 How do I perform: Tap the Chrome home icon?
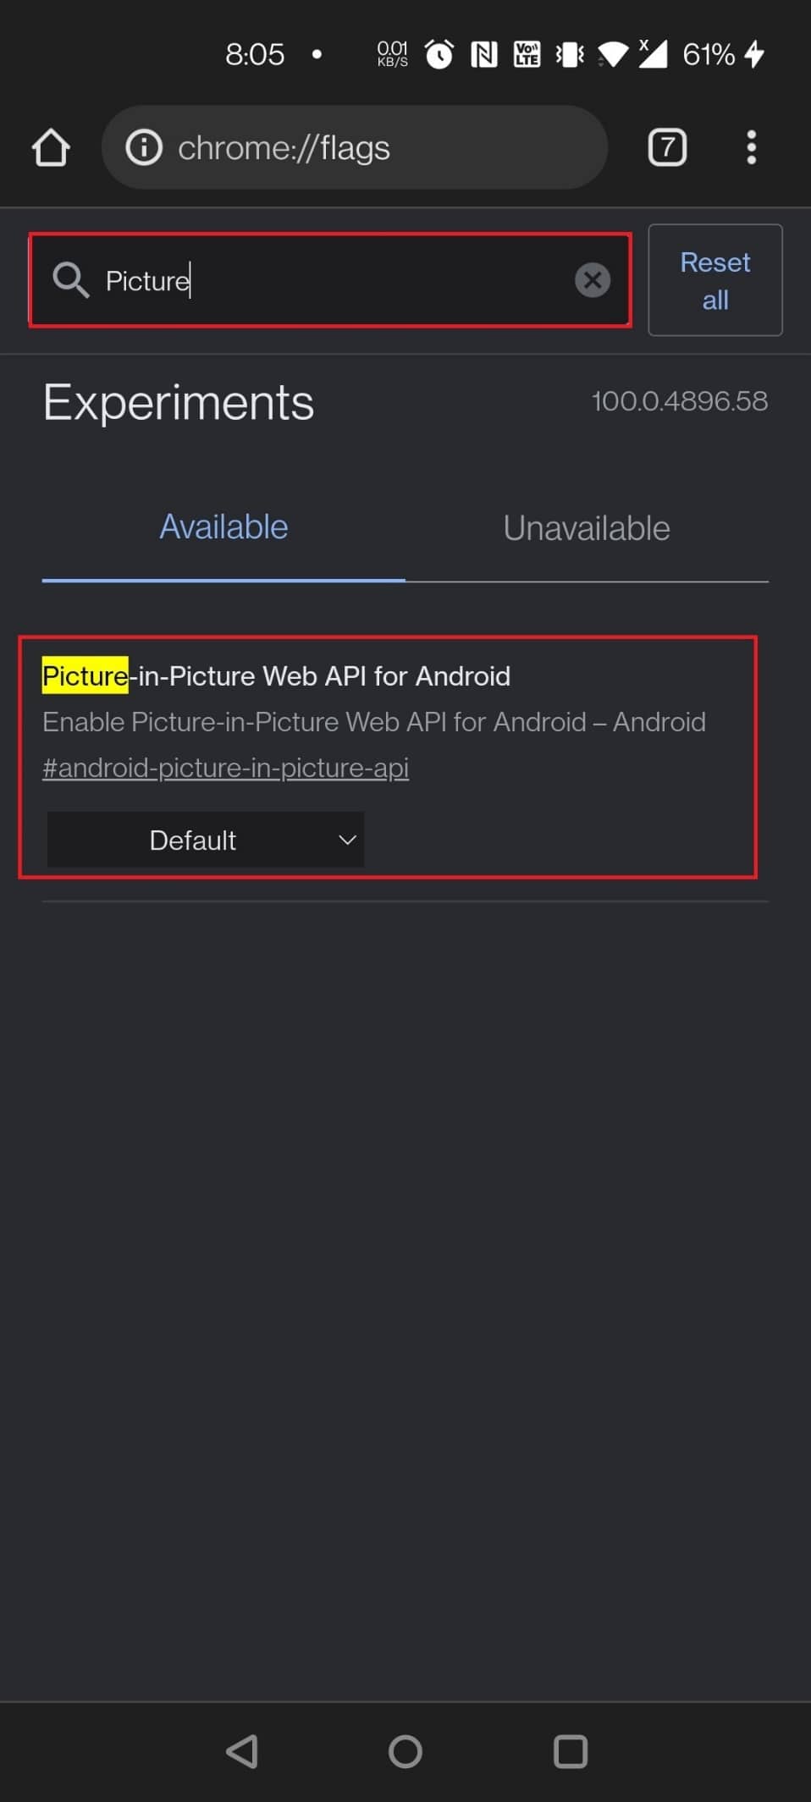click(51, 148)
